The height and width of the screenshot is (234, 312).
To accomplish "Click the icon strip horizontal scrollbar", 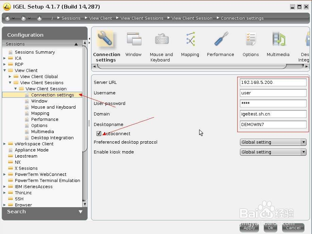I will (192, 67).
